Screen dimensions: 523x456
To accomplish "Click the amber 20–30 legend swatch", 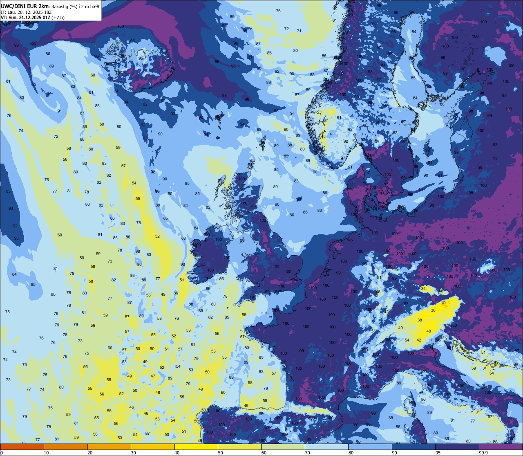I will pos(109,447).
